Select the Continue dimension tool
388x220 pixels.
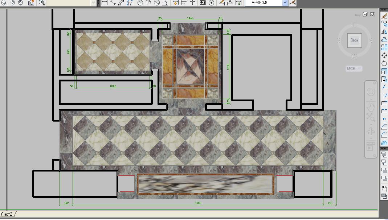pyautogui.click(x=192, y=3)
